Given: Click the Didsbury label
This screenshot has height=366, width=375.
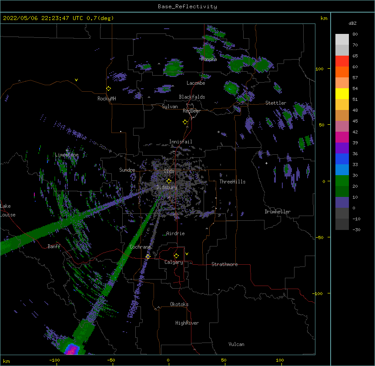Looking at the screenshot, I should [x=167, y=187].
